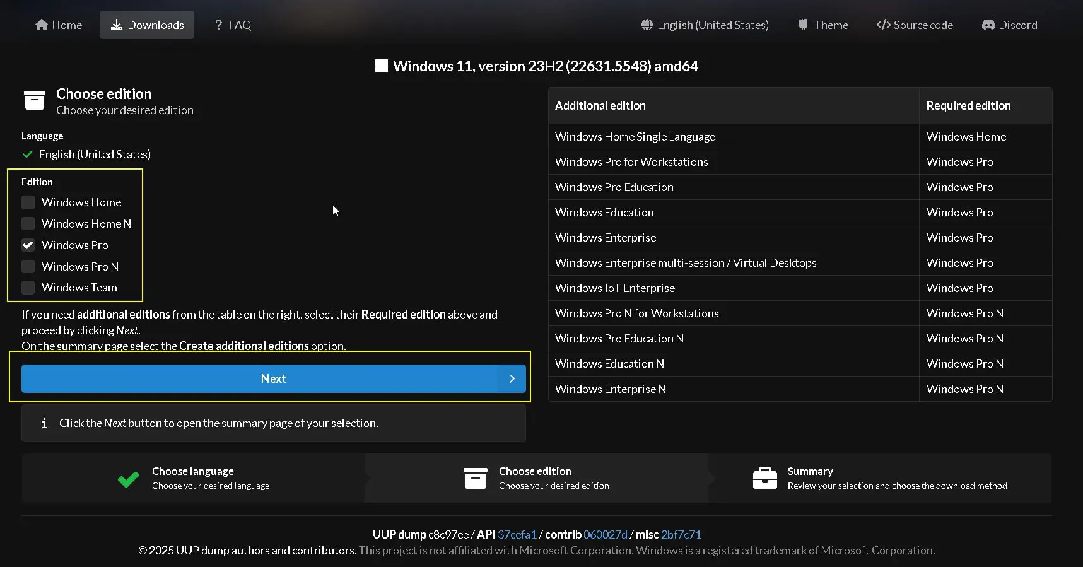The image size is (1083, 567).
Task: Toggle the Windows Team checkbox
Action: pos(28,288)
